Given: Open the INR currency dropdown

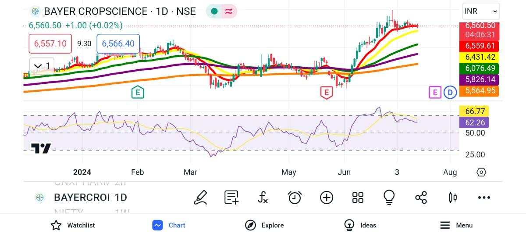Looking at the screenshot, I should click(x=481, y=11).
